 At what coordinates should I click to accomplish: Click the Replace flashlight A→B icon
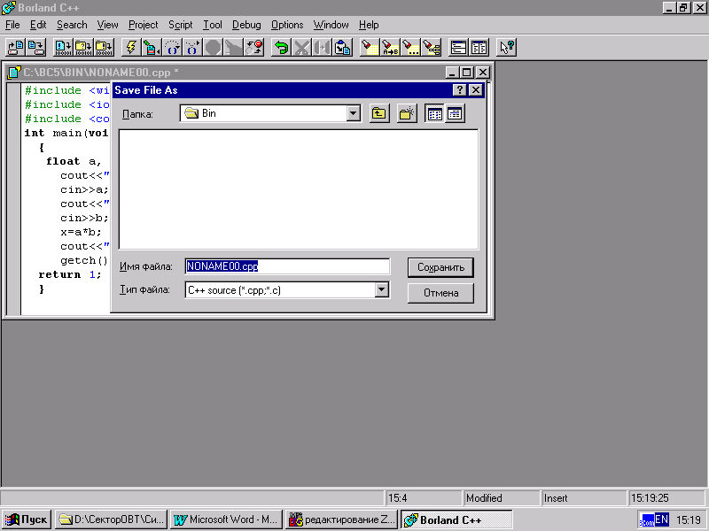[390, 48]
